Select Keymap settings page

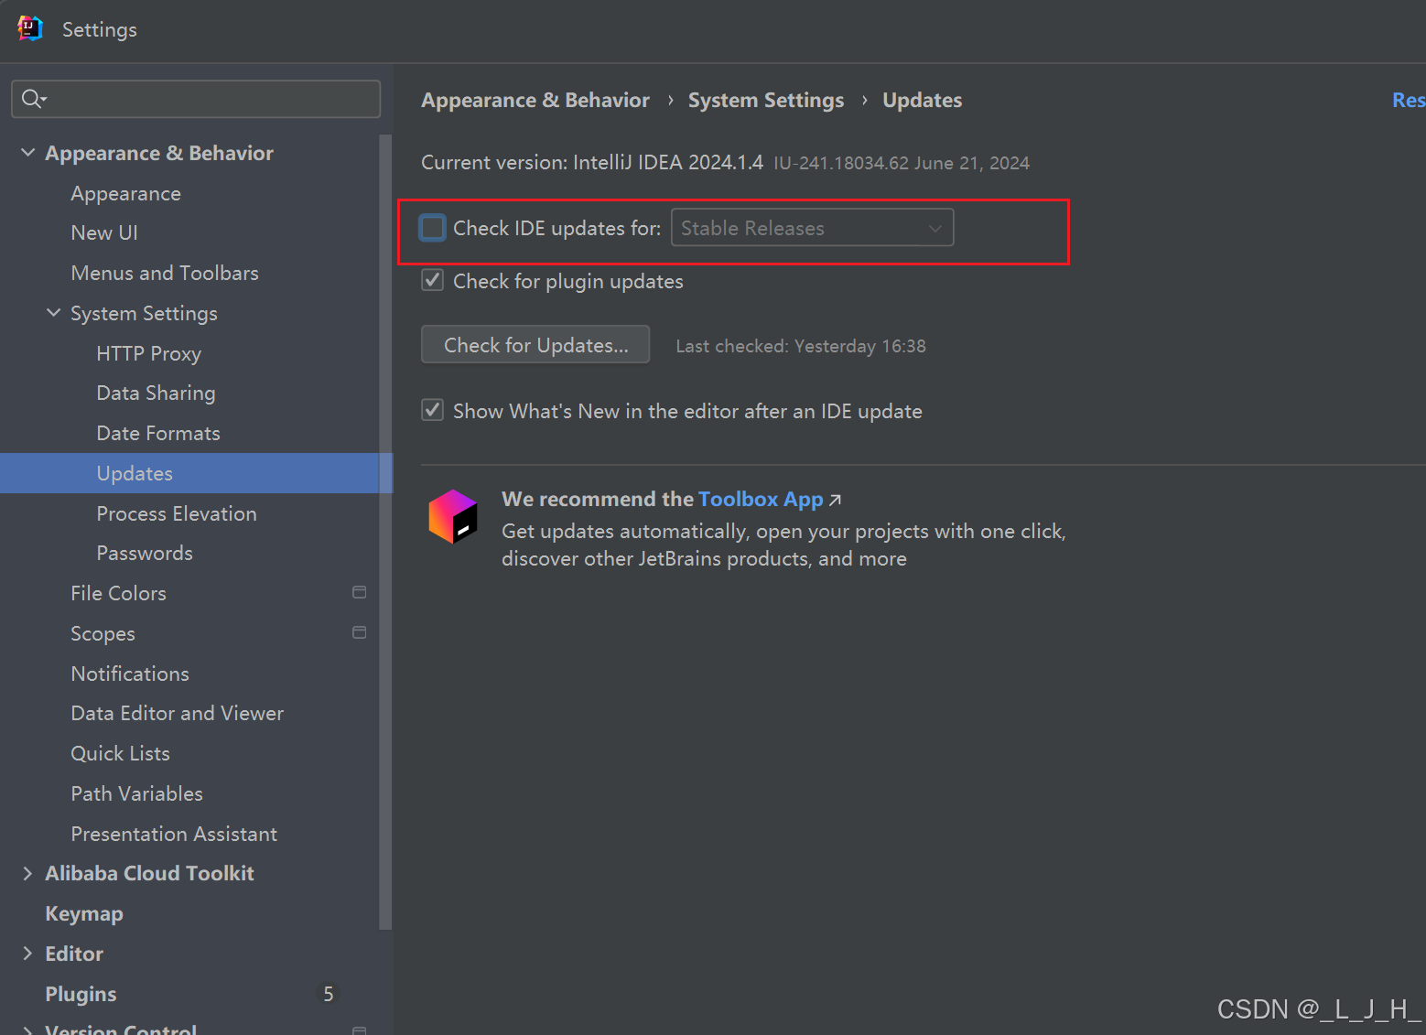[x=84, y=914]
